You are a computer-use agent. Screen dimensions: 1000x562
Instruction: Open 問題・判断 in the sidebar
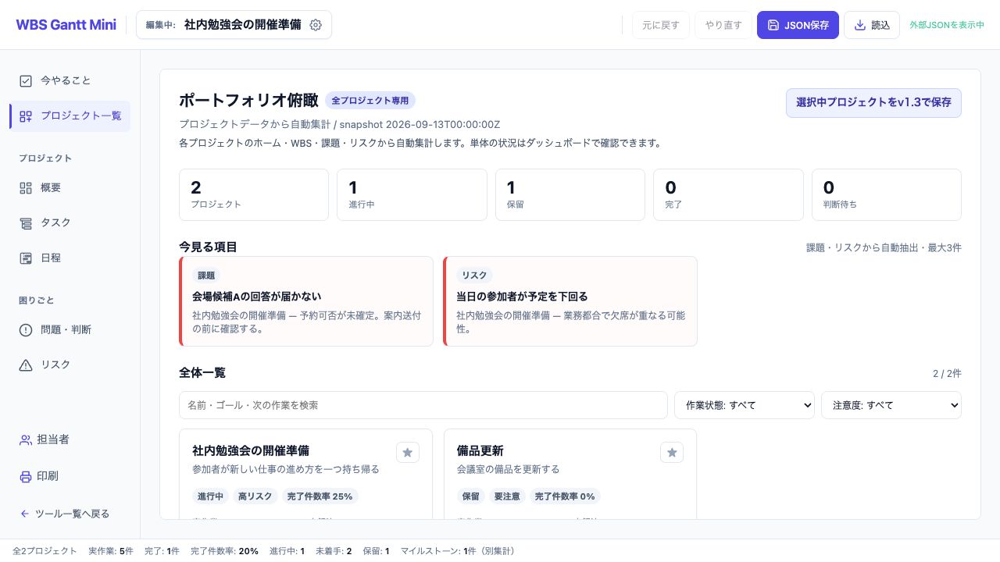point(70,330)
